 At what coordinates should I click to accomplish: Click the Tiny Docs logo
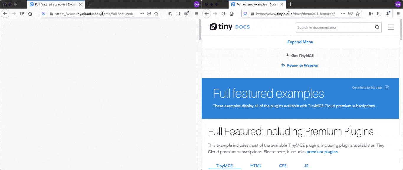tap(230, 27)
